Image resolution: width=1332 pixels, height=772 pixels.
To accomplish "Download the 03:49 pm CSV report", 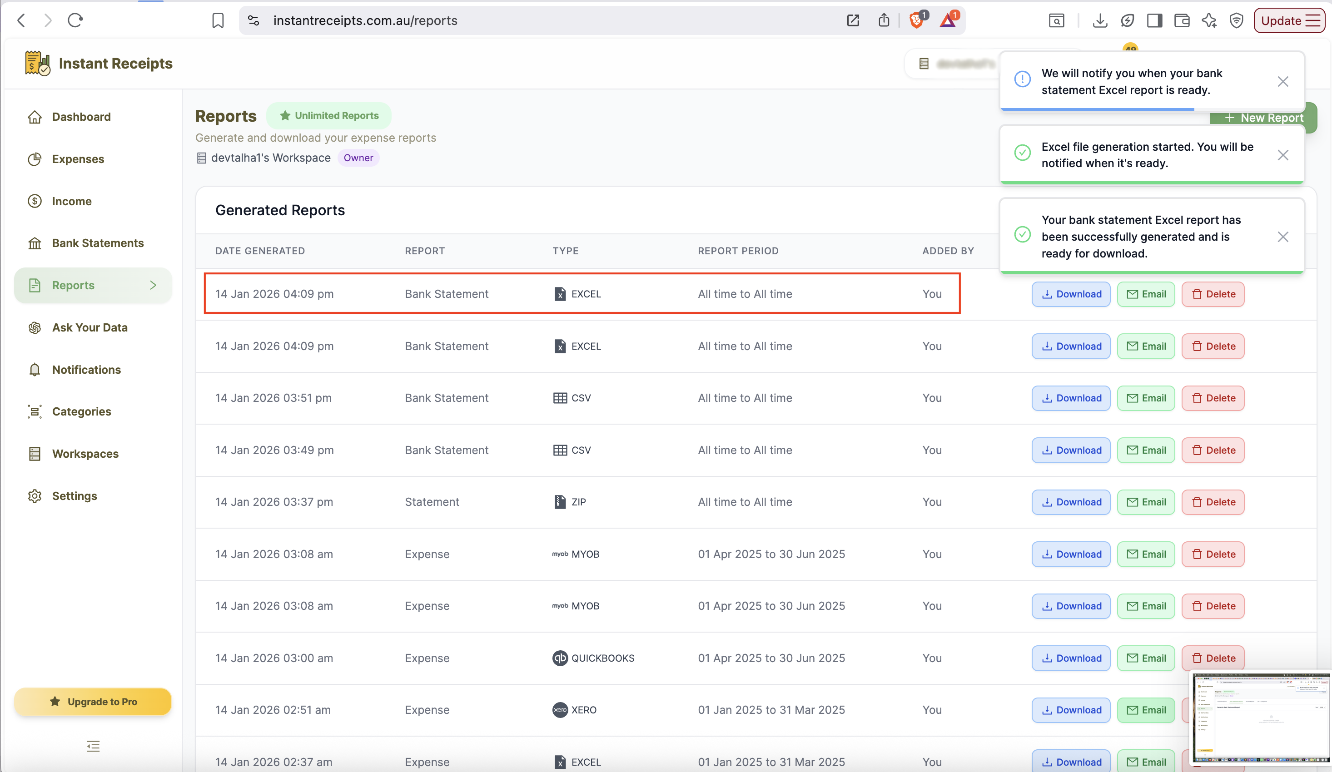I will tap(1071, 450).
